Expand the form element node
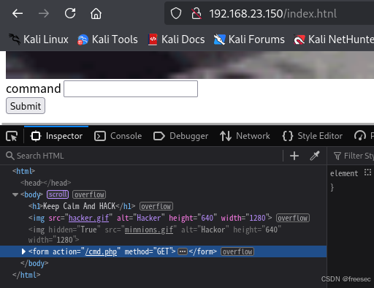This screenshot has height=288, width=374. (x=23, y=251)
